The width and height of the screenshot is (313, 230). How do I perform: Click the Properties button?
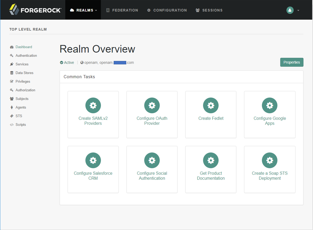point(292,62)
